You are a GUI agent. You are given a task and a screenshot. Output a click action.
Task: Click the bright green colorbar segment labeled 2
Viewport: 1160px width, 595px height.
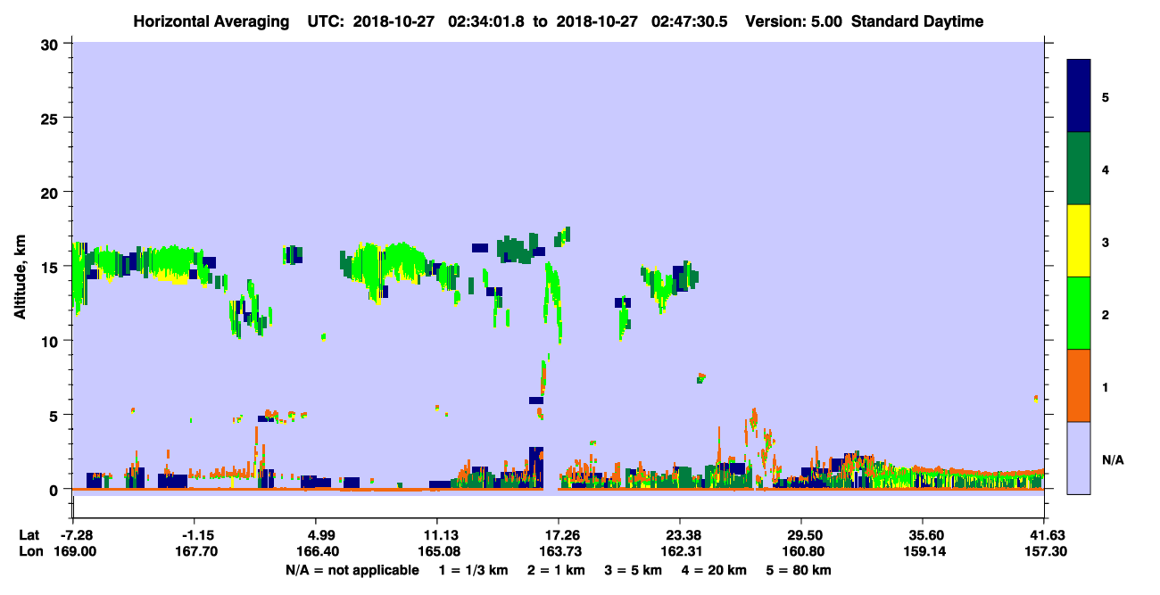[1079, 313]
